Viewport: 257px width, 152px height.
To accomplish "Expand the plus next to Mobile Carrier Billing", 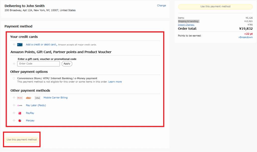I will [14, 98].
